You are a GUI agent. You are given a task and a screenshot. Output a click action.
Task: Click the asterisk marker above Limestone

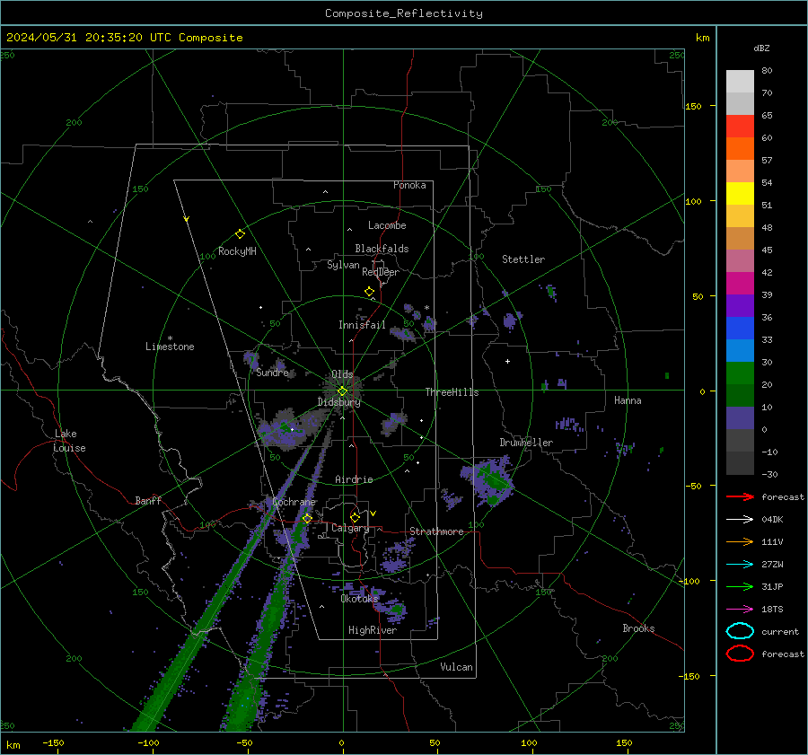point(170,338)
